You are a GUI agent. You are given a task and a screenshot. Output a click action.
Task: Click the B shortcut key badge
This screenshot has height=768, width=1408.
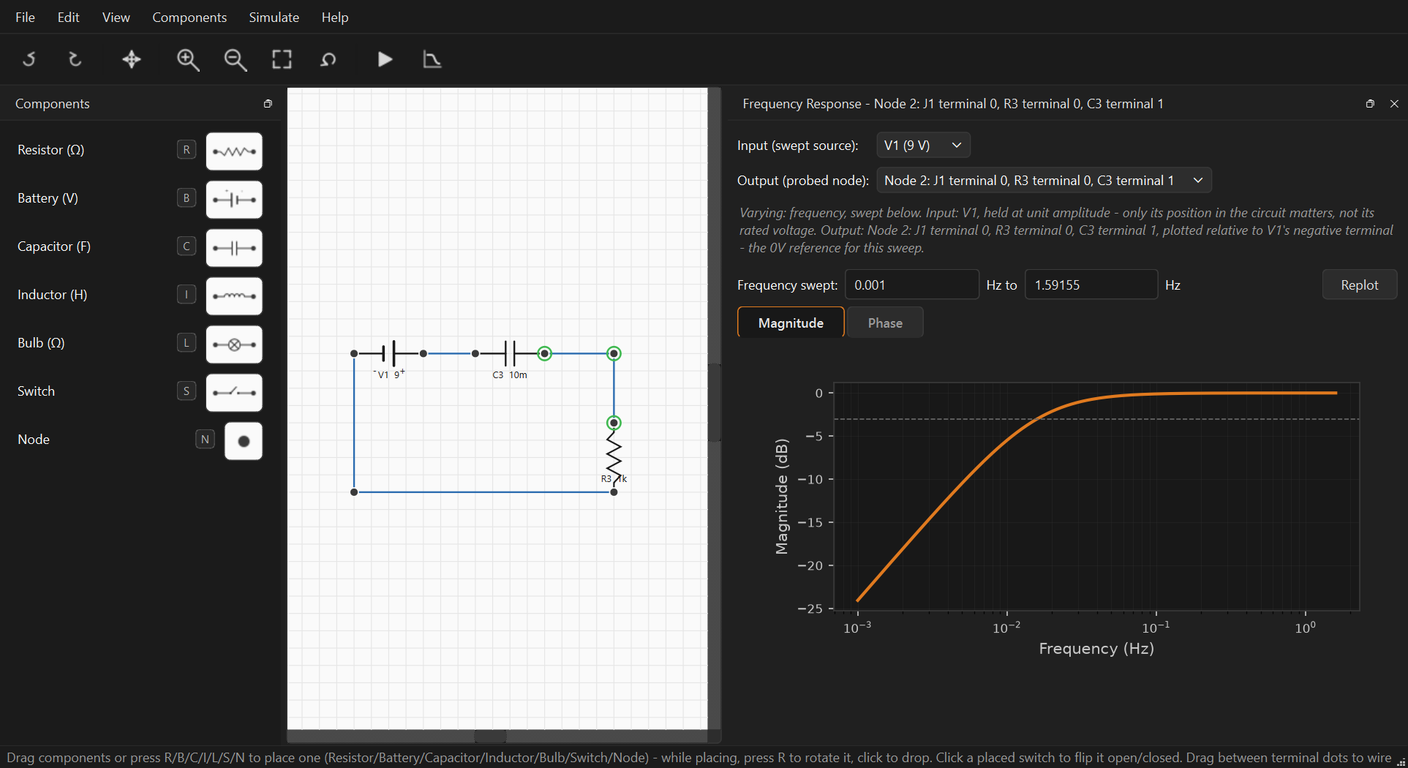click(x=187, y=198)
